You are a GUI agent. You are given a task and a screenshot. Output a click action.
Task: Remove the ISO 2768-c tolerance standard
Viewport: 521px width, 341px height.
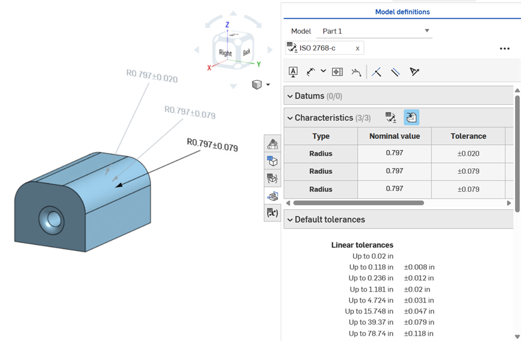pyautogui.click(x=357, y=48)
